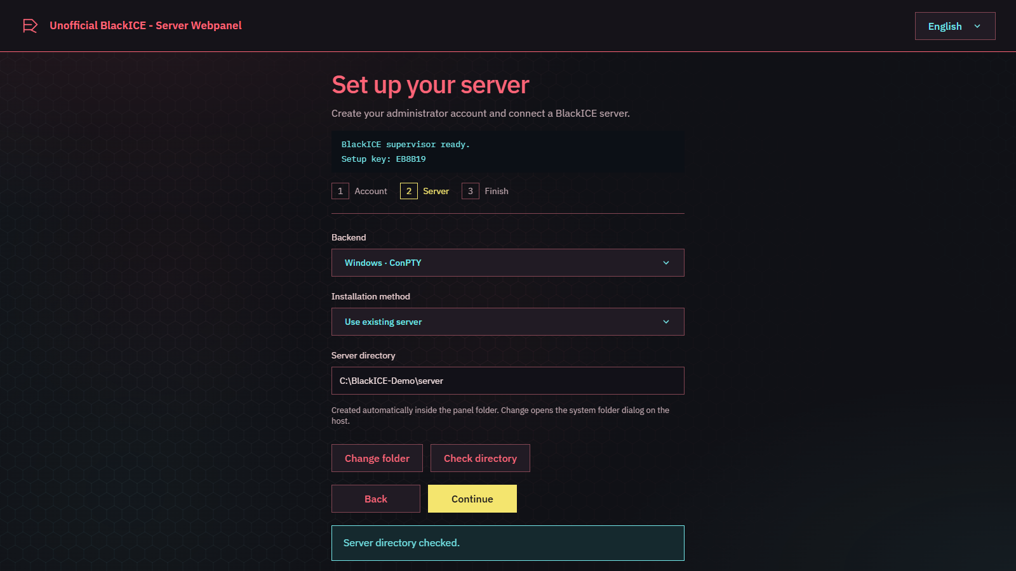
Task: Click the setup key line EB8B19
Action: coord(384,159)
